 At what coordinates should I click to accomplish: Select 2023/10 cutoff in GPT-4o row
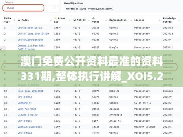tap(168, 28)
